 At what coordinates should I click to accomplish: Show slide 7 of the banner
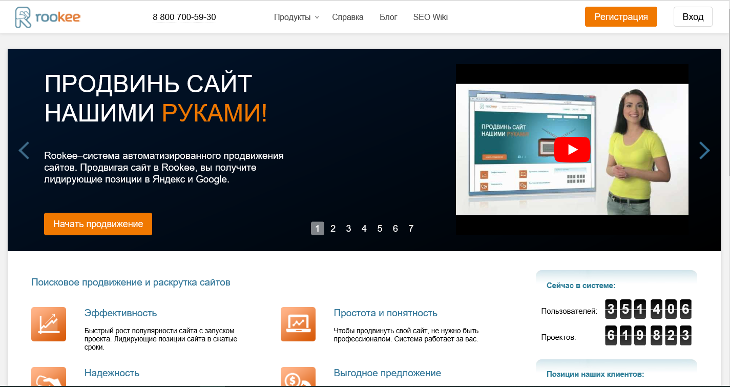pos(411,229)
